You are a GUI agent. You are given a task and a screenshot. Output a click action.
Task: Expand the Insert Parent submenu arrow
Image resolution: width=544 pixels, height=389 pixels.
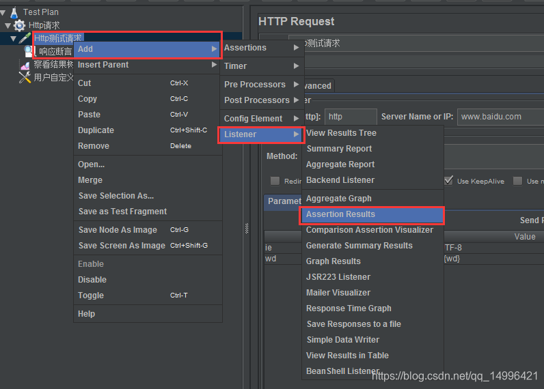pyautogui.click(x=215, y=64)
